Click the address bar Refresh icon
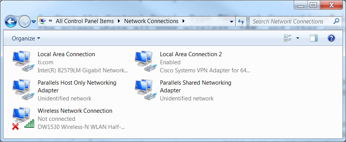346x142 pixels. pos(241,22)
